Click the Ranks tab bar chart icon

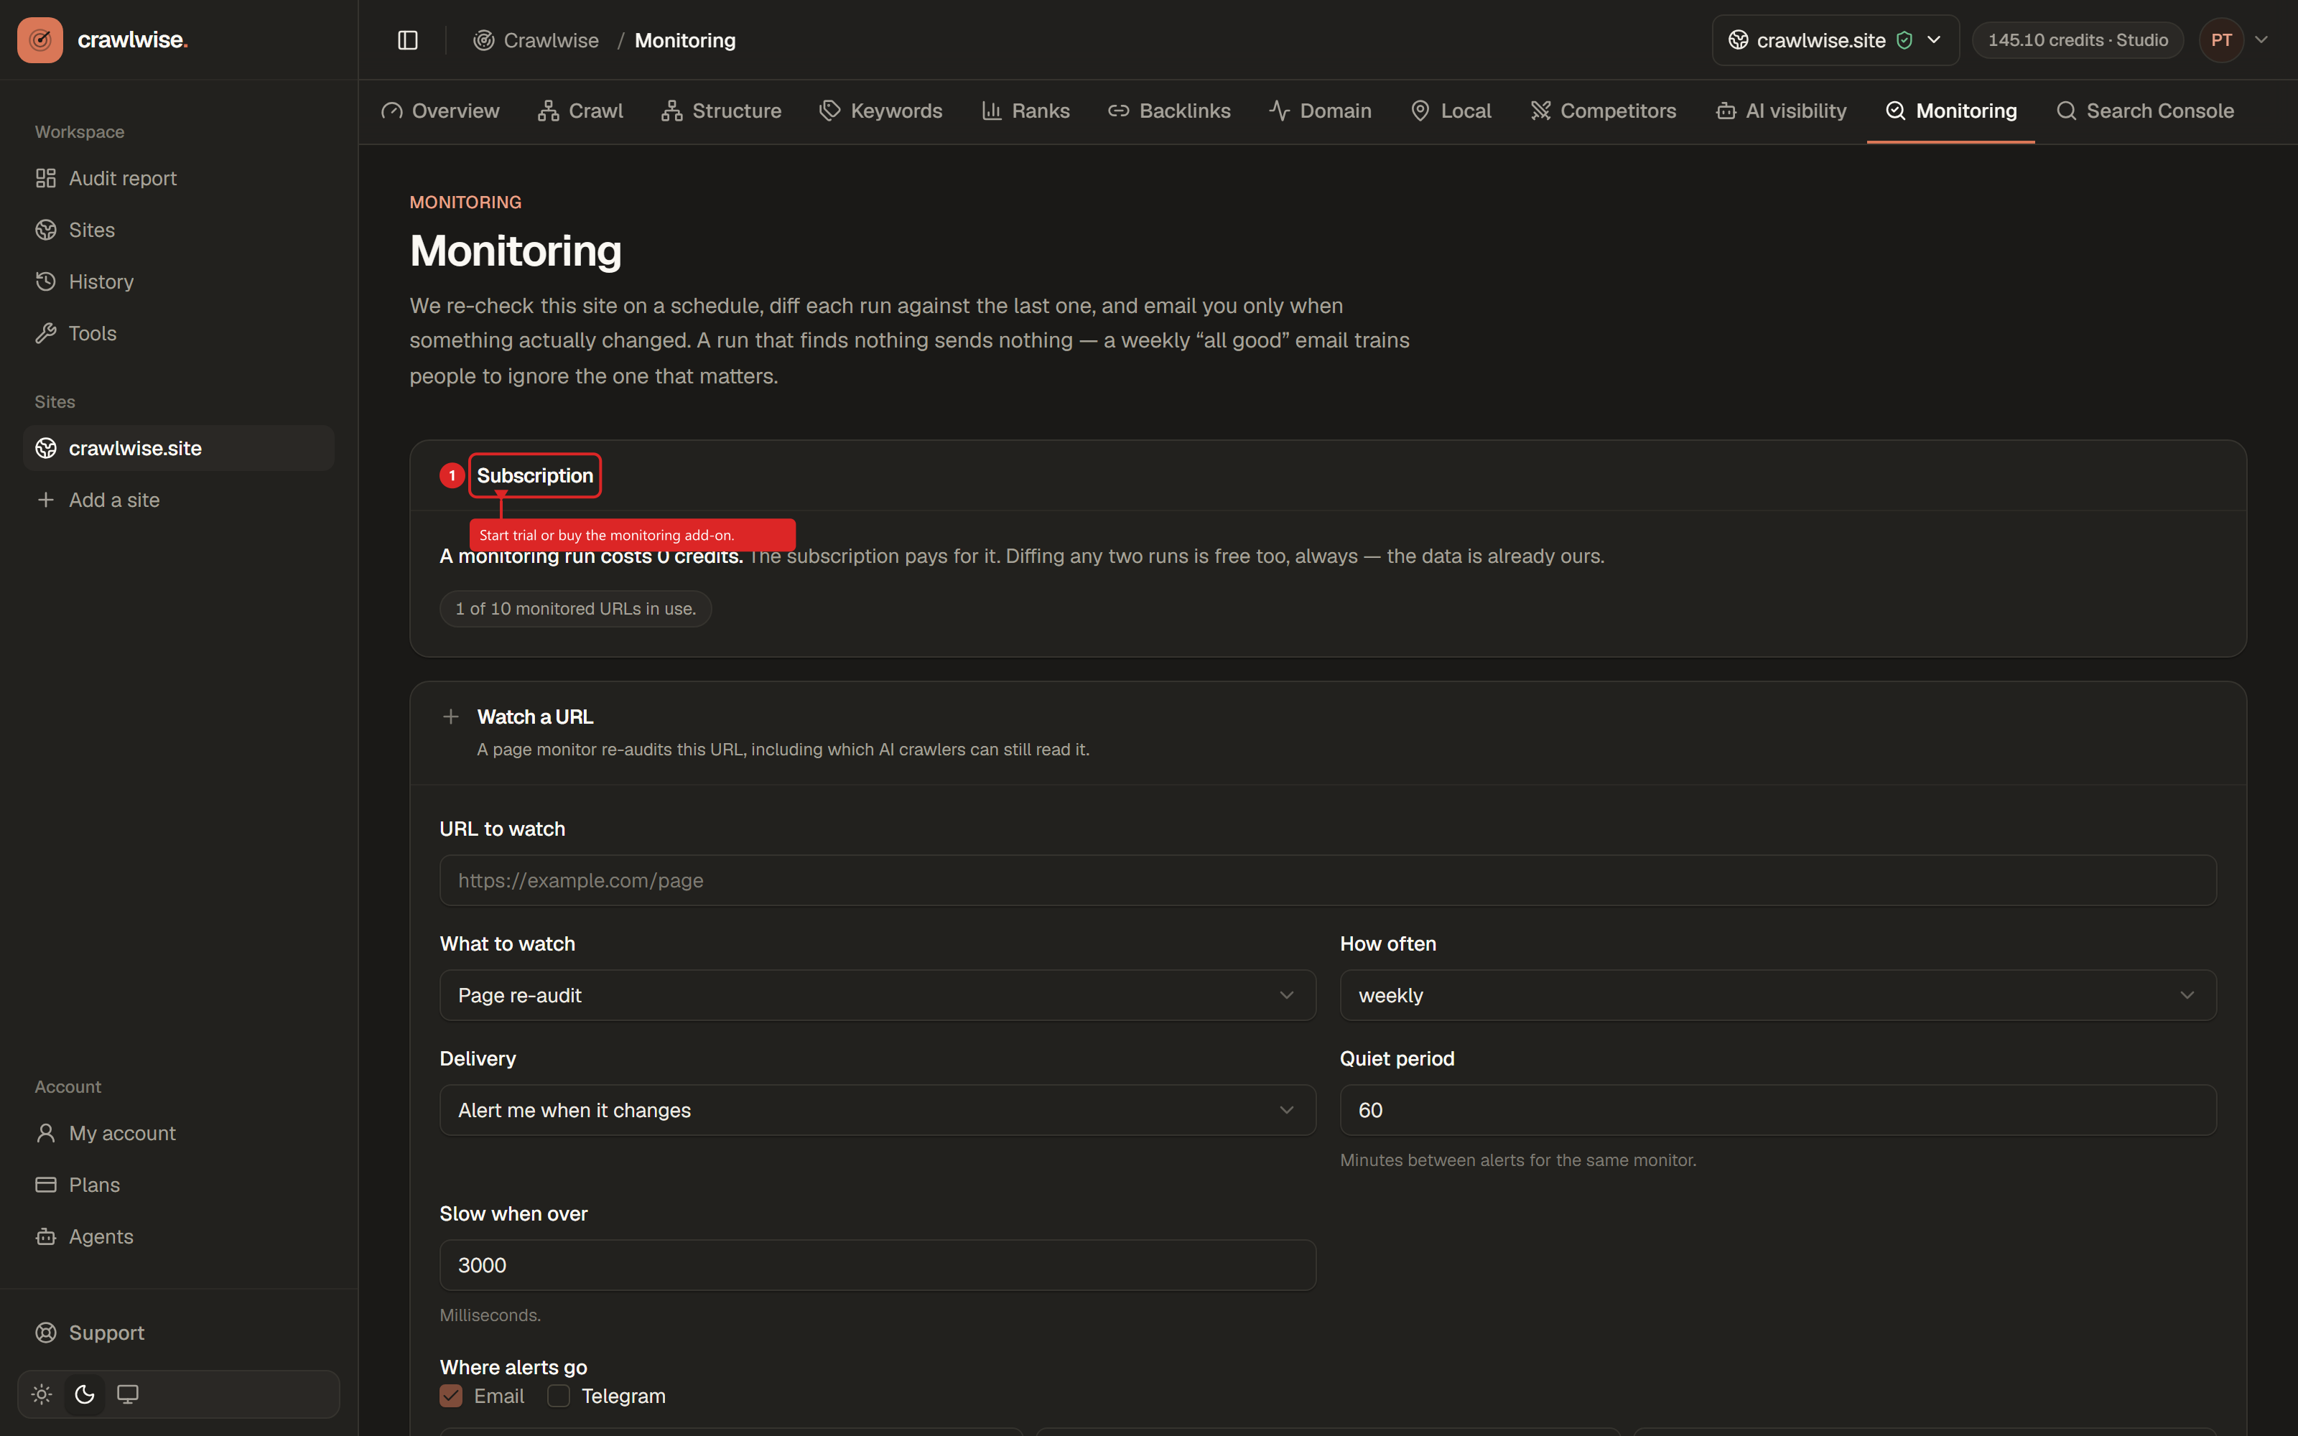991,111
